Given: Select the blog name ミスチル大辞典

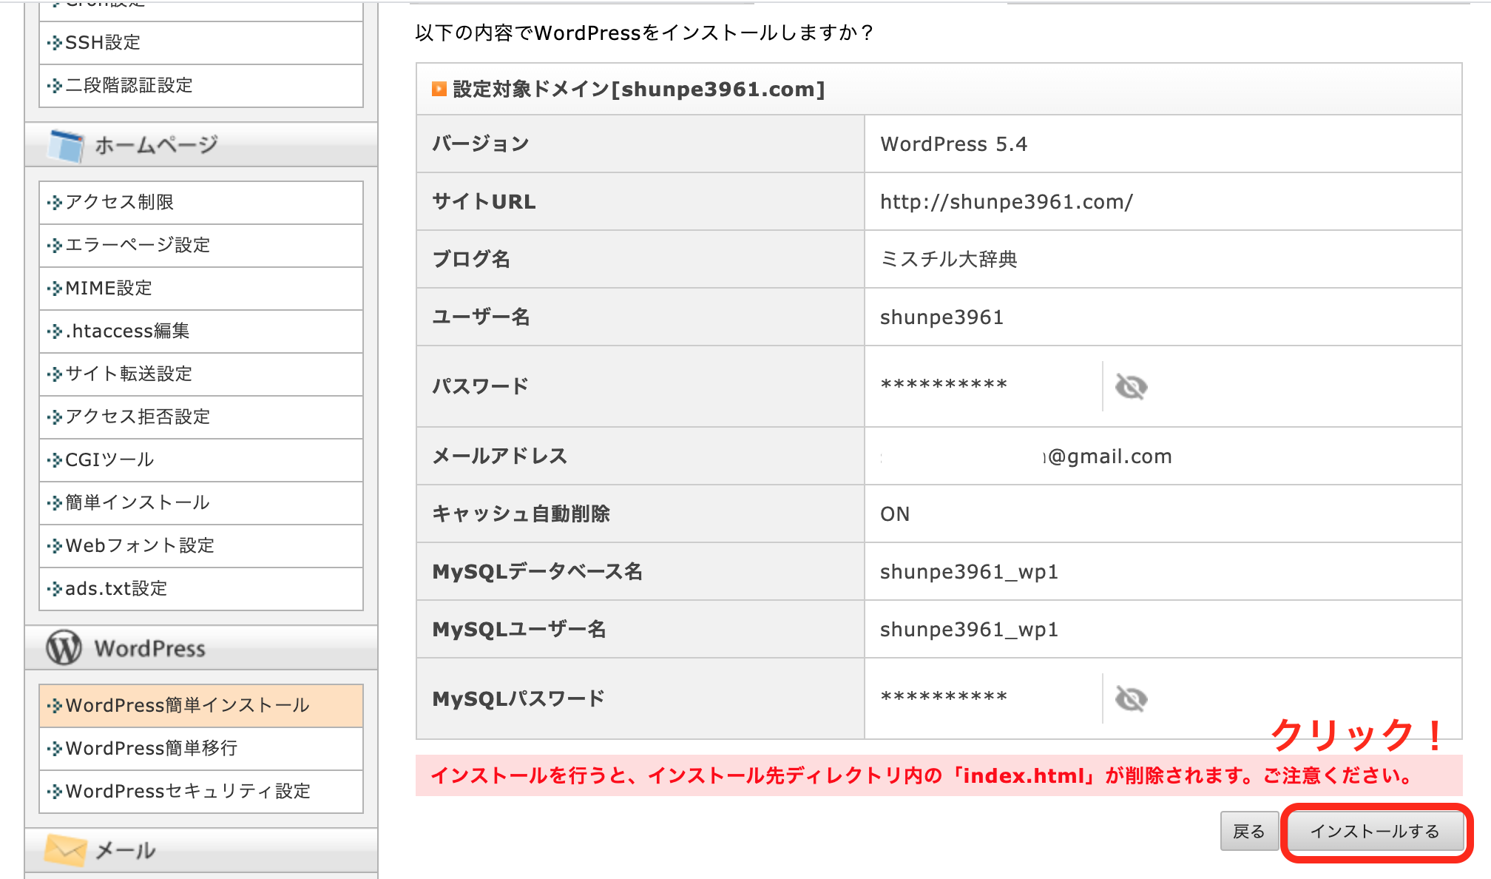Looking at the screenshot, I should [x=949, y=260].
